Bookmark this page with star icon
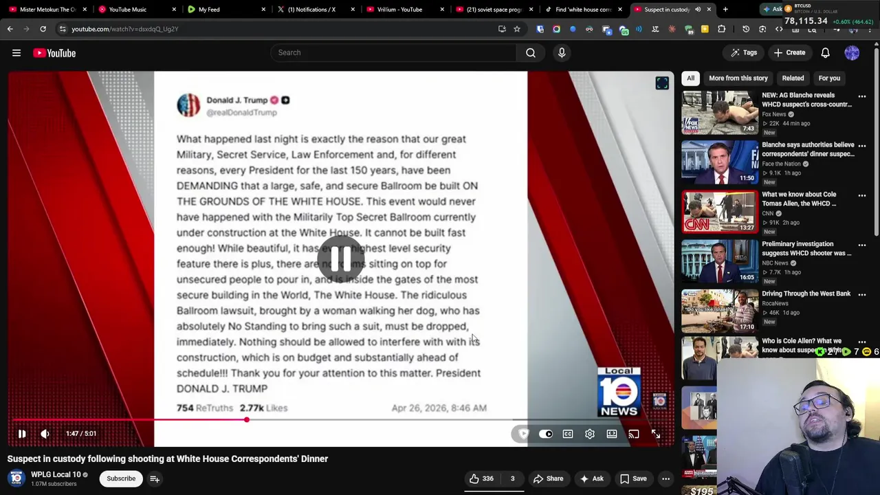Image resolution: width=880 pixels, height=495 pixels. [x=517, y=29]
